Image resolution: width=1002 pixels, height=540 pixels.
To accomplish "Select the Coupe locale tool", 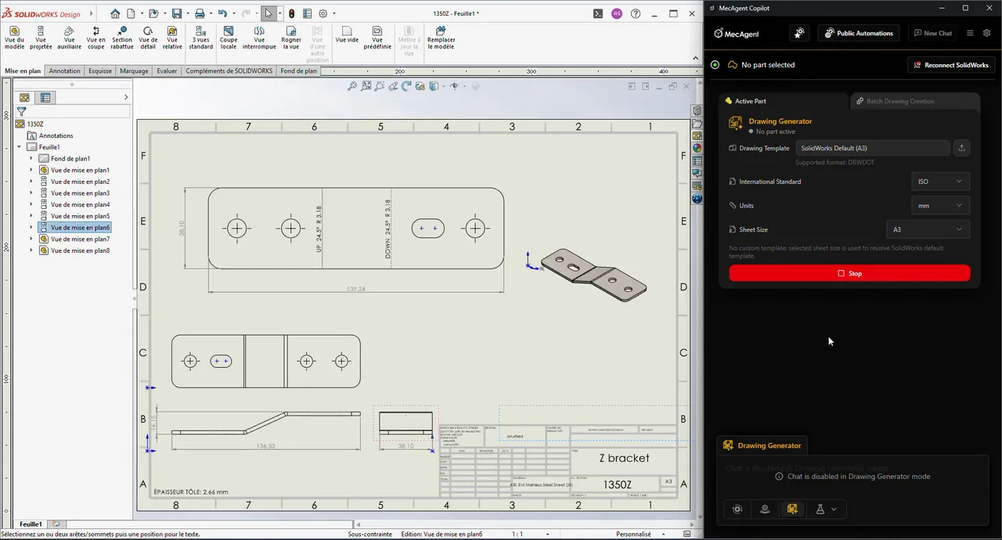I will click(228, 38).
